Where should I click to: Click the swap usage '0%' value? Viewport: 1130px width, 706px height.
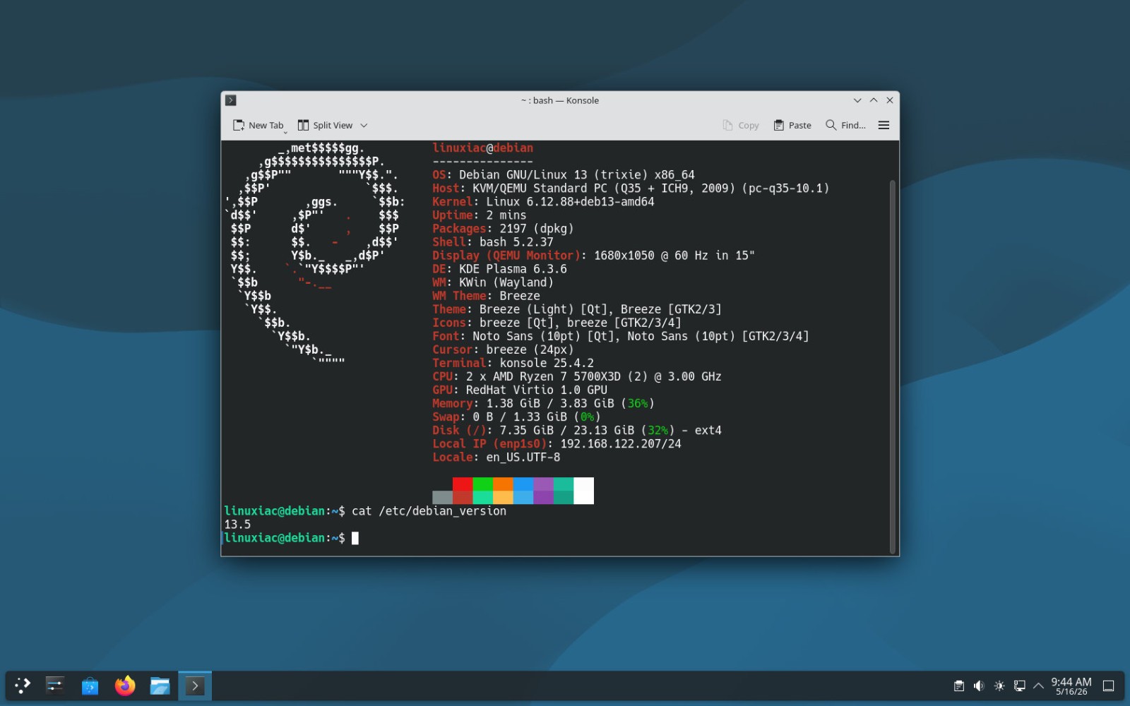(x=588, y=417)
